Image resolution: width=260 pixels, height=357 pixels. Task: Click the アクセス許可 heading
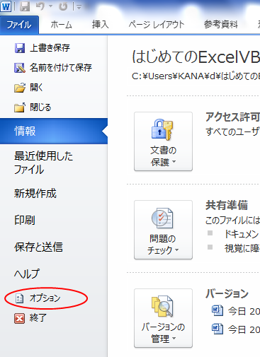click(x=232, y=117)
